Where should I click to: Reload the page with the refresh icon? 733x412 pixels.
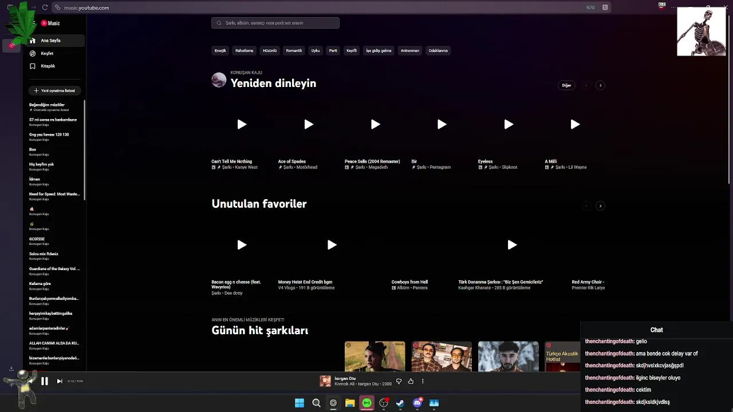click(x=45, y=7)
